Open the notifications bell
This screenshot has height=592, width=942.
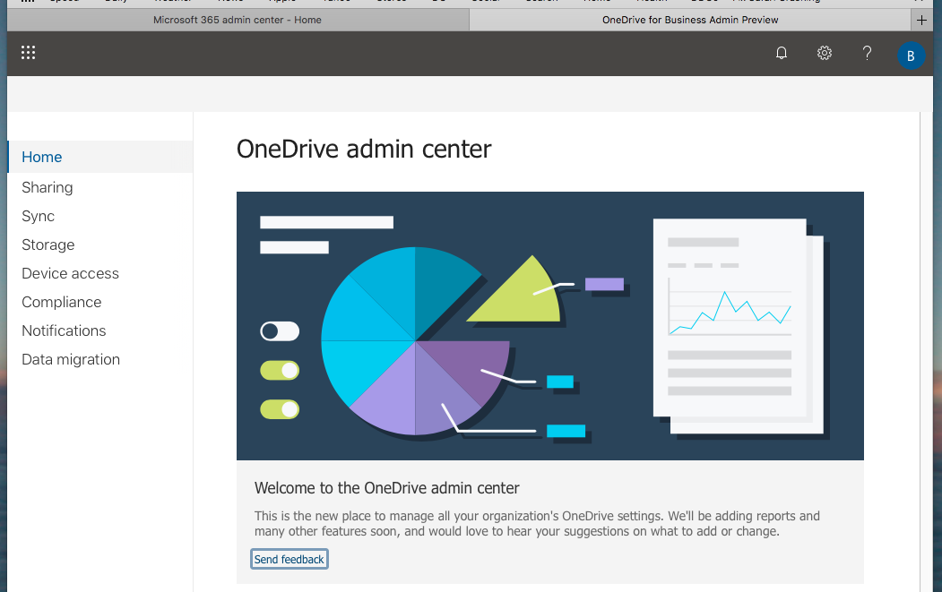781,54
